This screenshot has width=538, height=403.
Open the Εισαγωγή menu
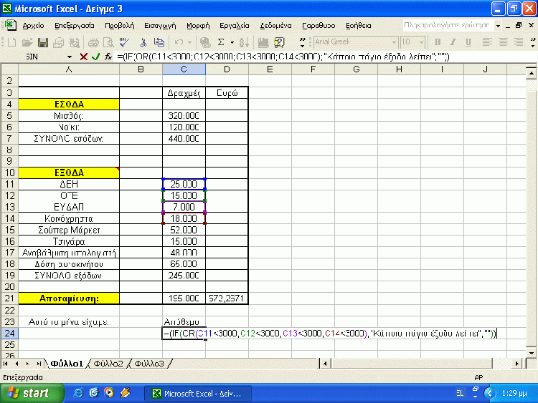click(160, 26)
